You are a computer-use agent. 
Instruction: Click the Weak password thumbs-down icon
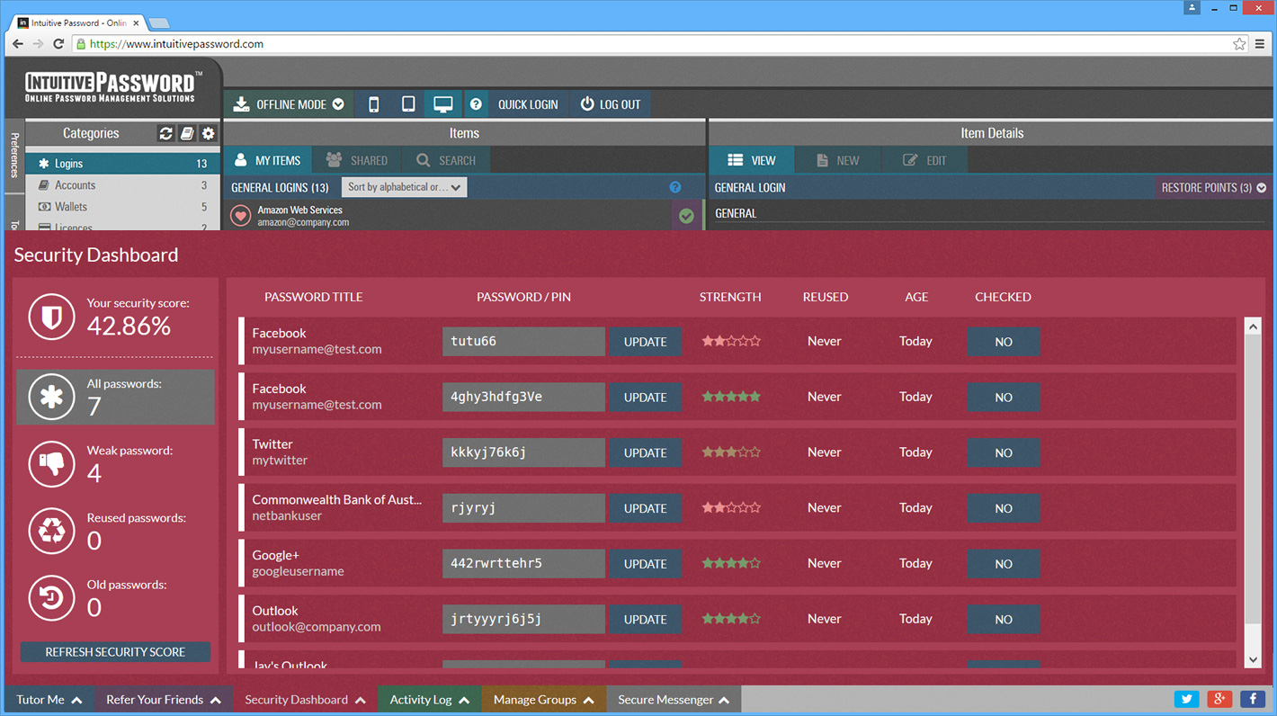tap(51, 464)
